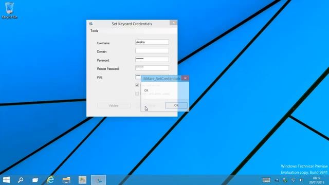Click the Set Keycard Credentials title bar

pos(132,24)
